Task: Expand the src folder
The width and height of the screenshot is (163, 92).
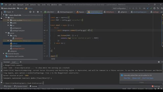Action: tap(8, 25)
